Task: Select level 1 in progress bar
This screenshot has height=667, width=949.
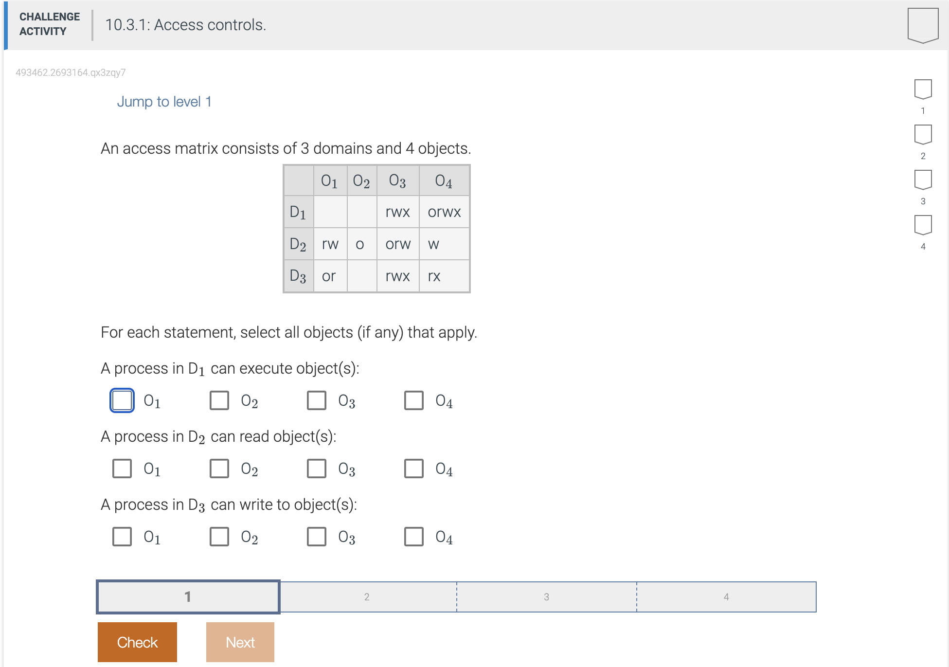Action: [x=188, y=596]
